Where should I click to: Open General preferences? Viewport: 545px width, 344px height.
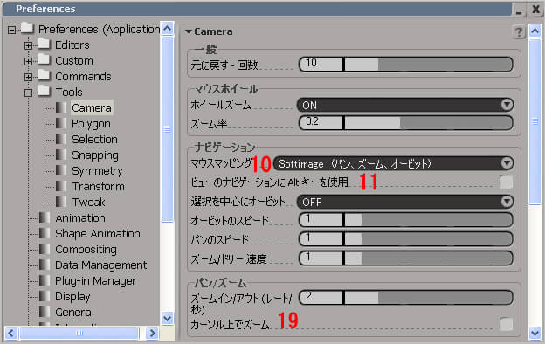point(74,312)
